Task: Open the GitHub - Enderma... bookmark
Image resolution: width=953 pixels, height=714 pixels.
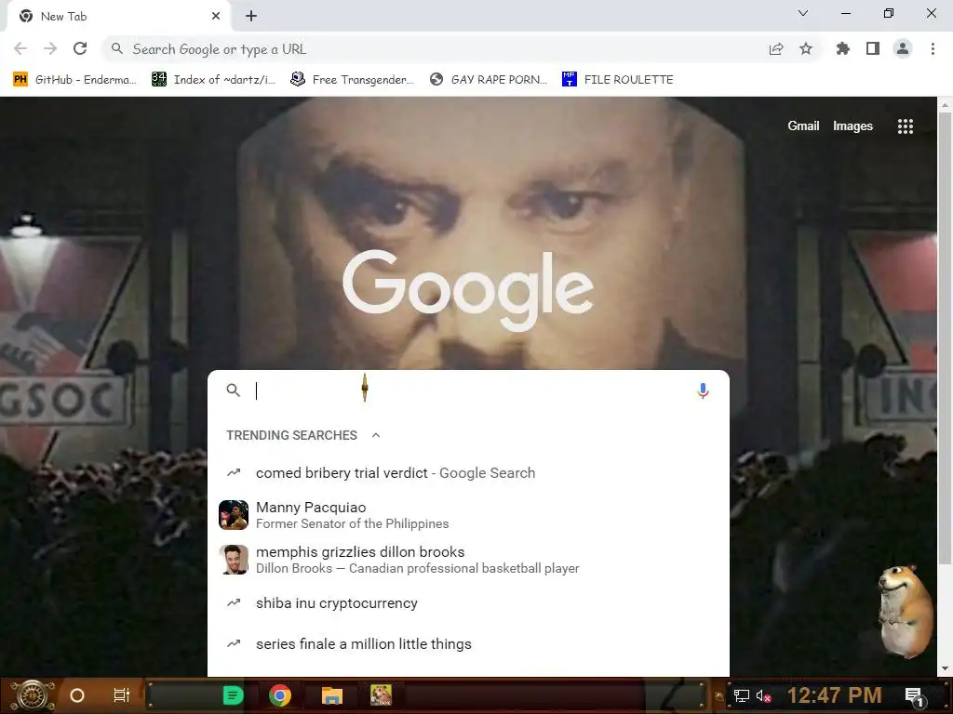Action: click(x=74, y=80)
